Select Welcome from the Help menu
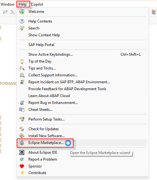This screenshot has width=157, height=180. click(83, 12)
